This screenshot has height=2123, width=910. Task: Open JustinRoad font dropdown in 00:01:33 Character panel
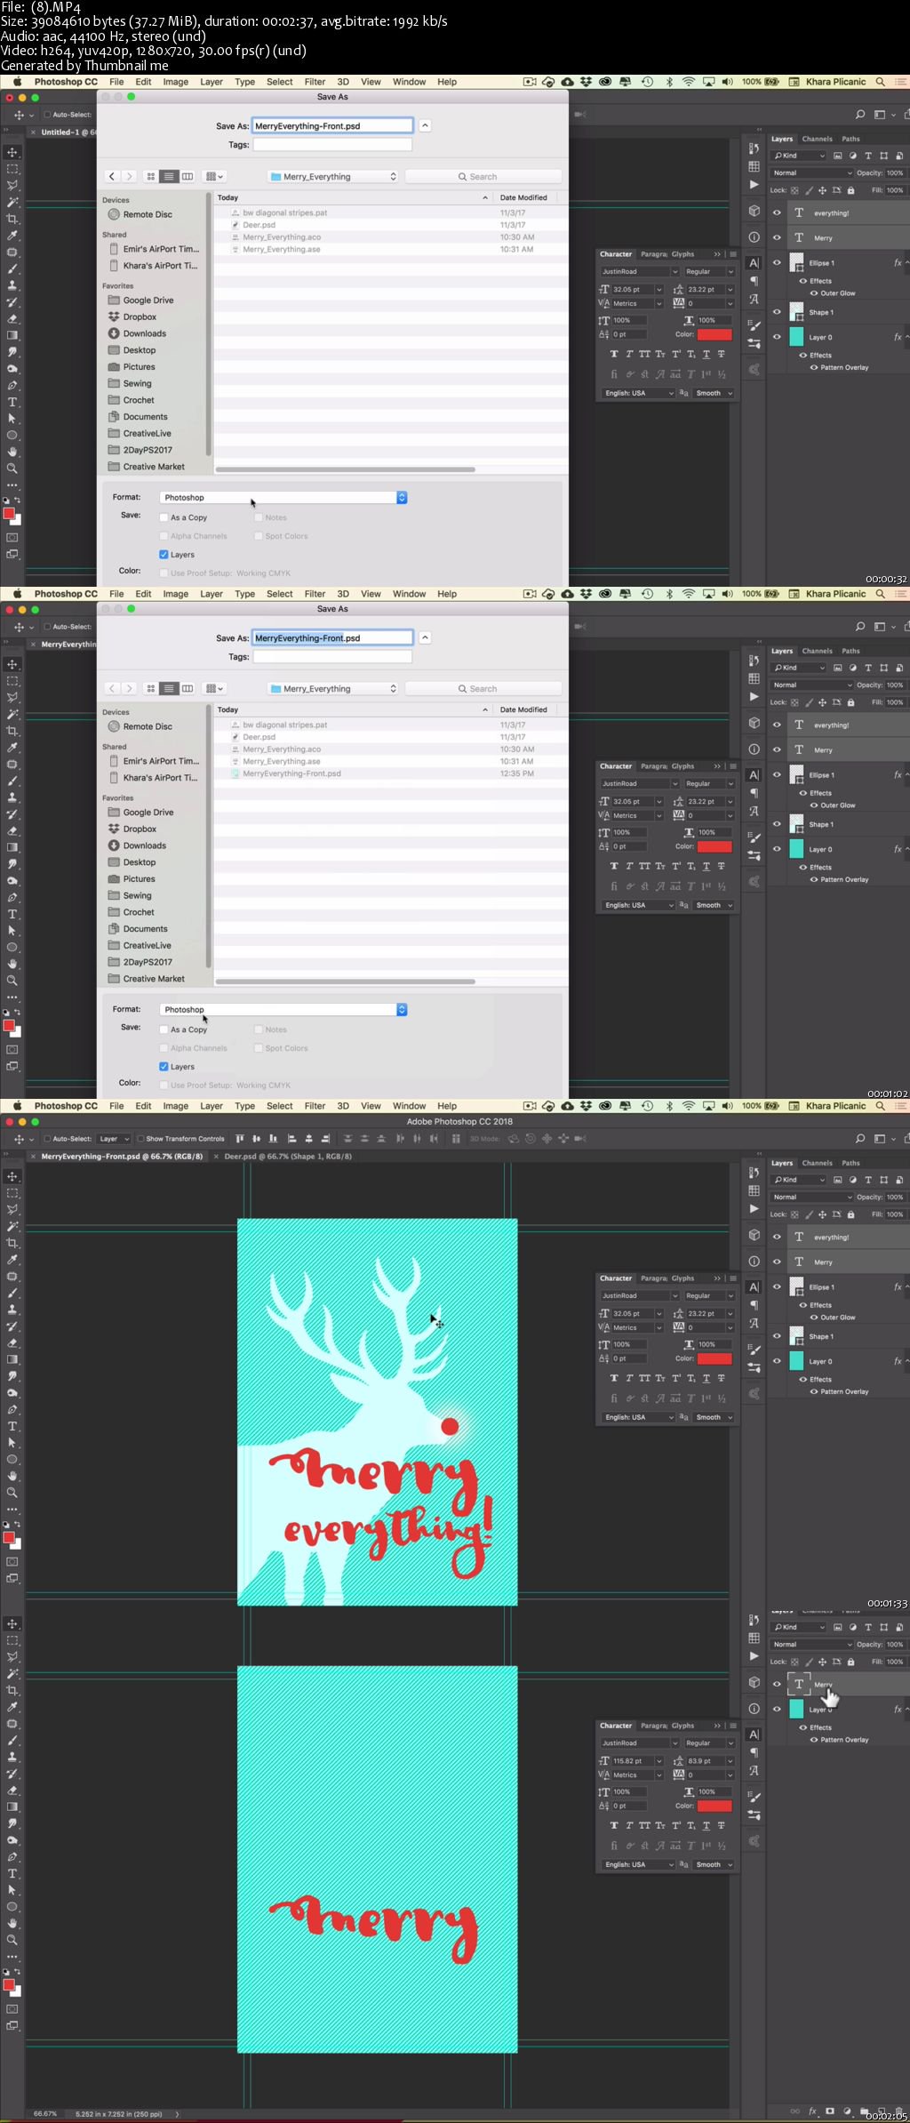click(x=675, y=1296)
